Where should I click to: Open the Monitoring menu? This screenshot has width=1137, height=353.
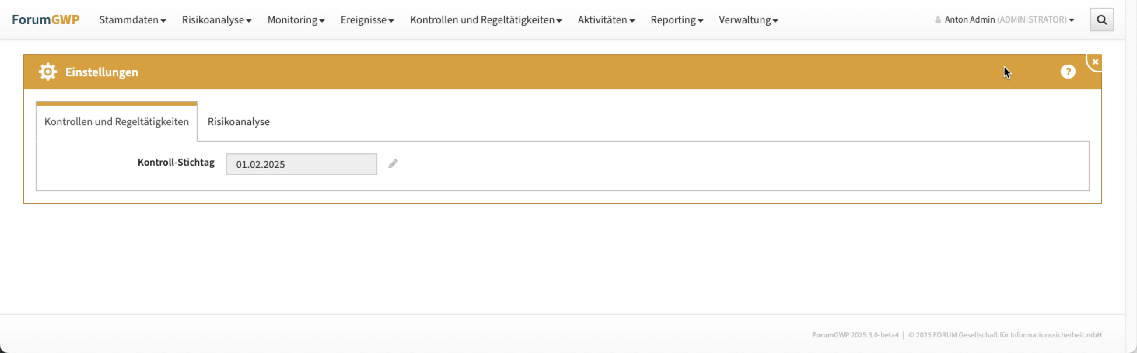[x=296, y=20]
